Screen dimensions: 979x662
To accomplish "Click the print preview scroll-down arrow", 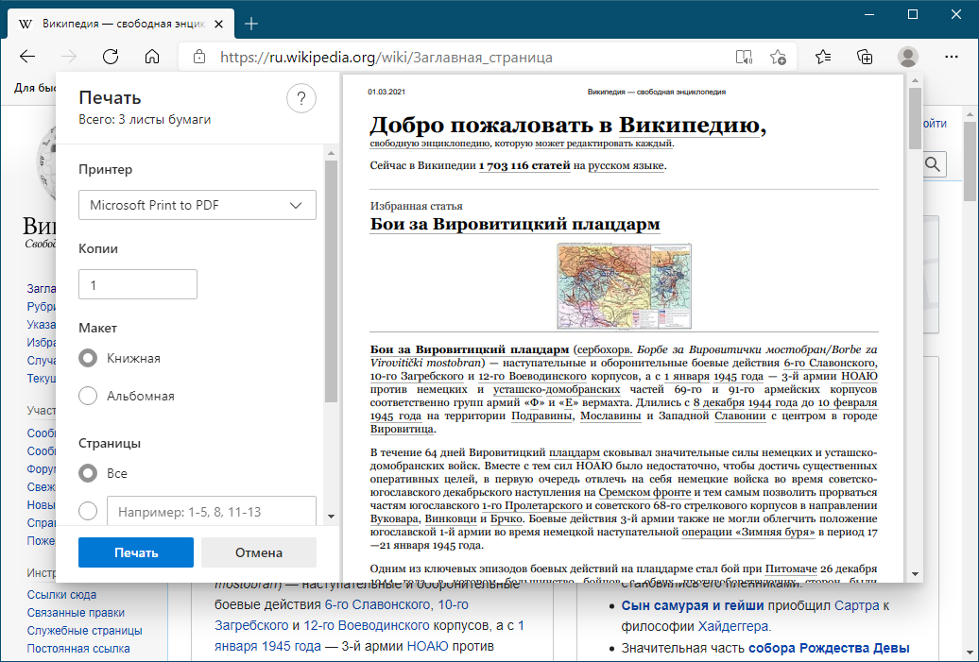I will (x=916, y=574).
